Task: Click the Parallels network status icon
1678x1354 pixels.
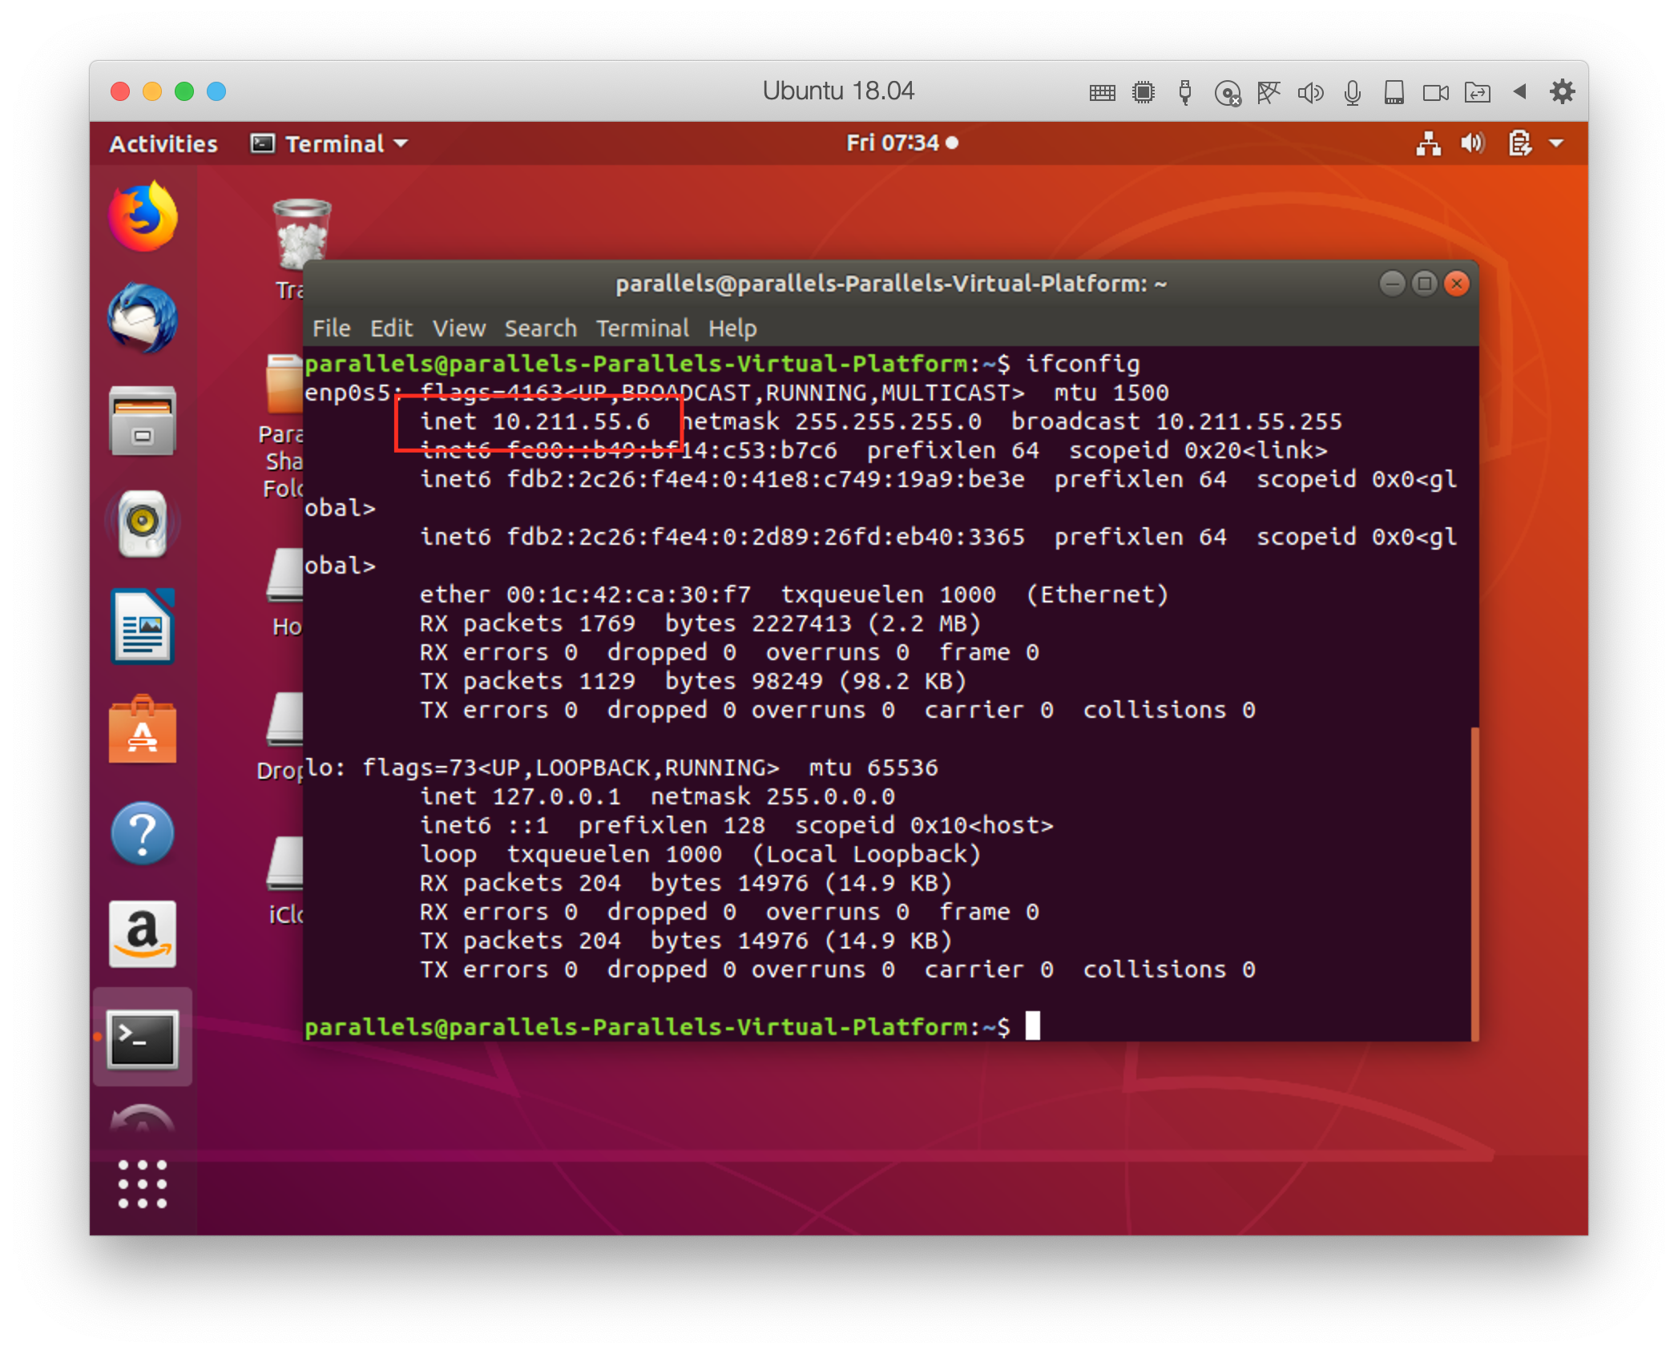Action: pyautogui.click(x=1269, y=92)
